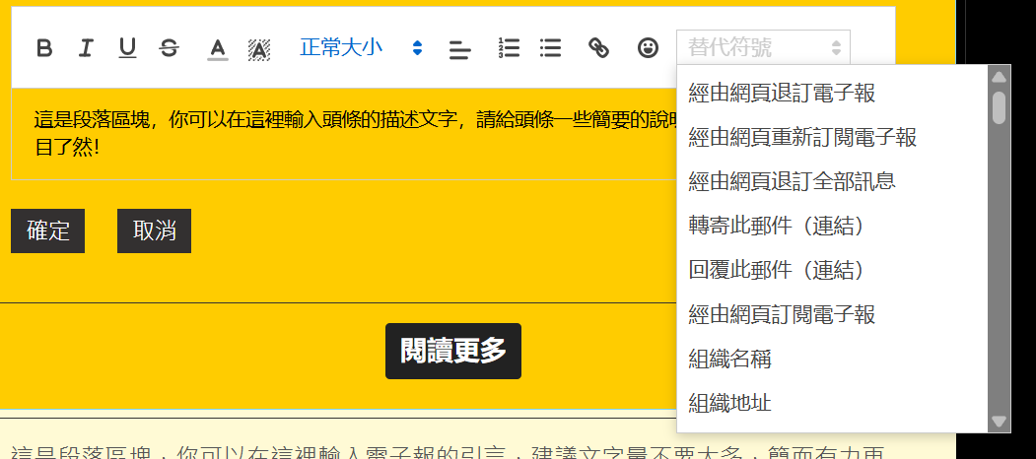
Task: Select the 組織名稱 token
Action: tap(730, 359)
